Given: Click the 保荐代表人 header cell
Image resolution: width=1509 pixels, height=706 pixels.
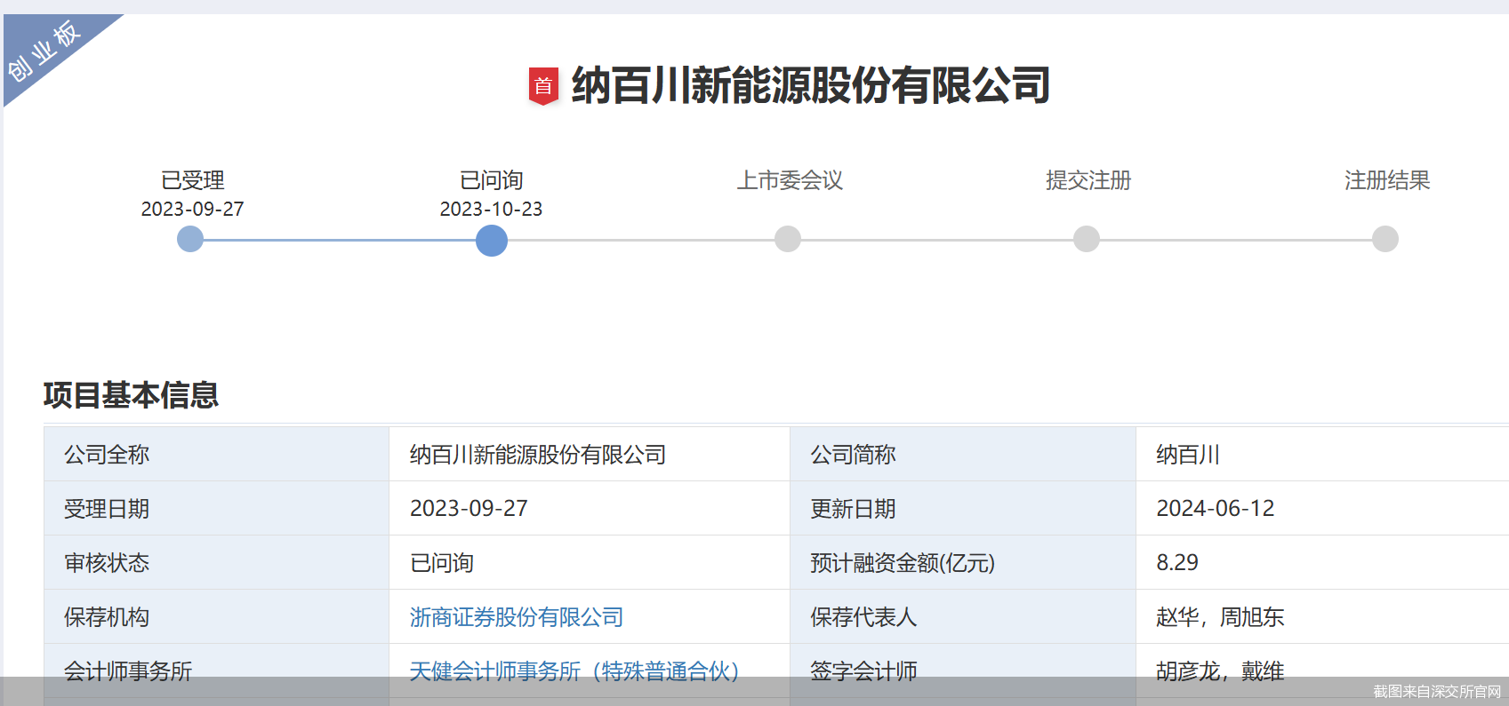Looking at the screenshot, I should 963,617.
